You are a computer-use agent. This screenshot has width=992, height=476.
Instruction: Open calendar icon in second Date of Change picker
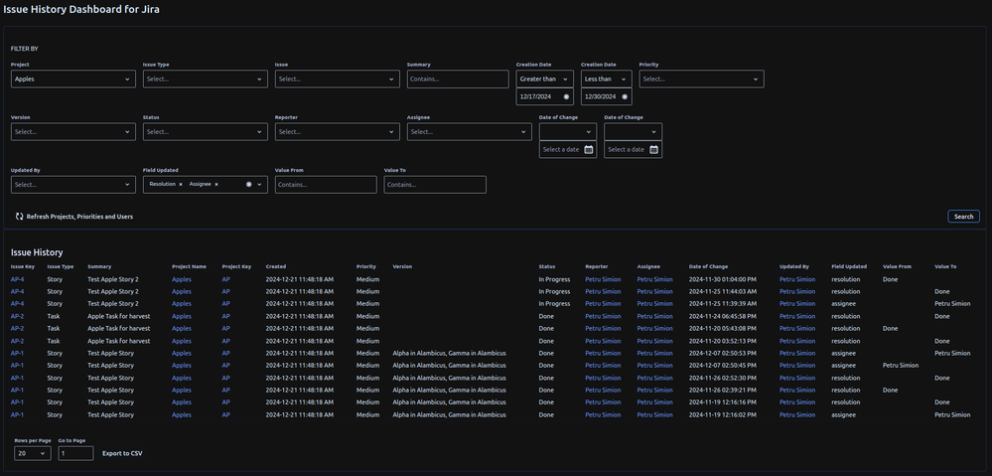pyautogui.click(x=654, y=150)
